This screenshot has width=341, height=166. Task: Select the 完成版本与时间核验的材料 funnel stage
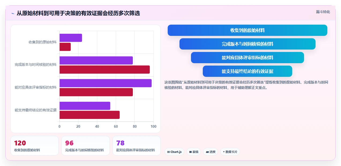248,44
